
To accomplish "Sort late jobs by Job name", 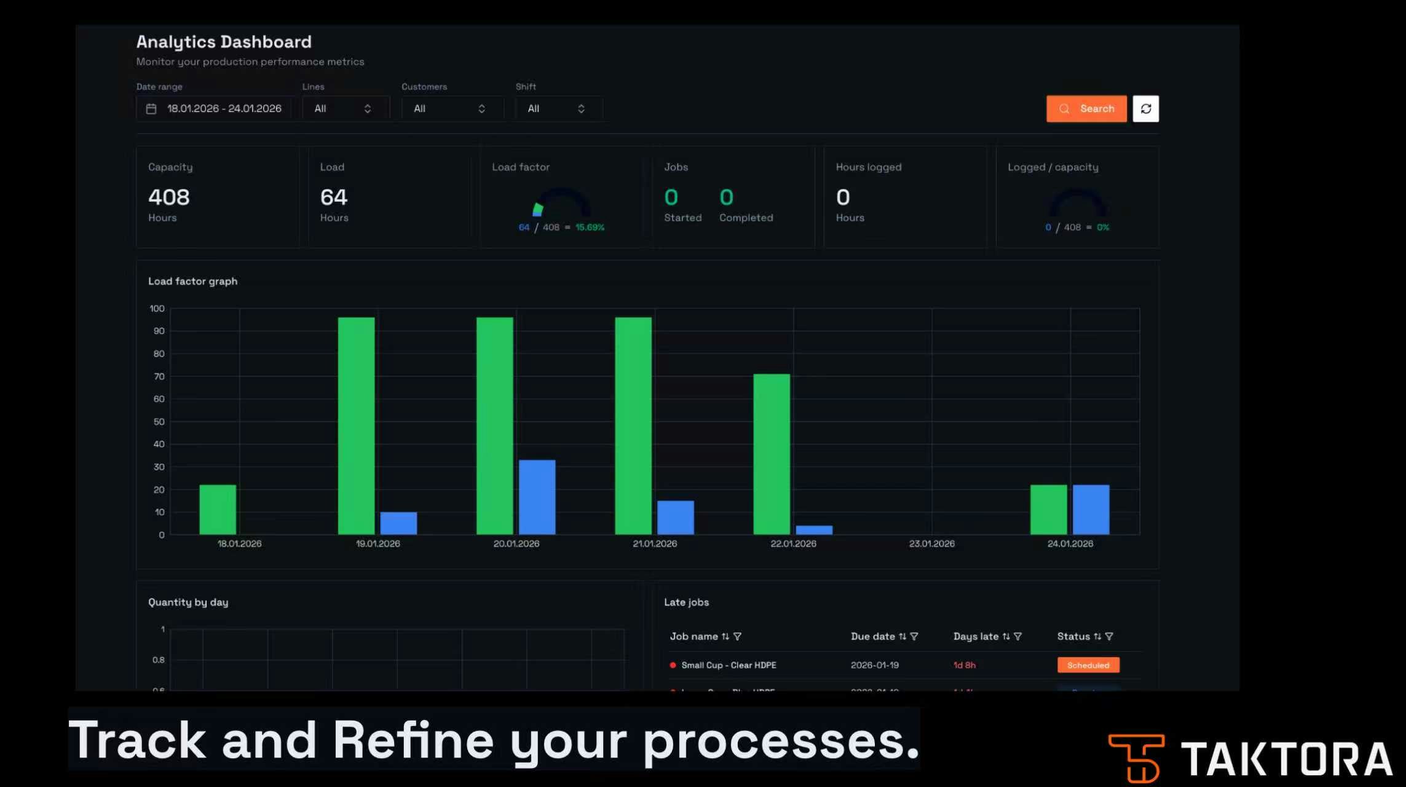I will tap(725, 636).
